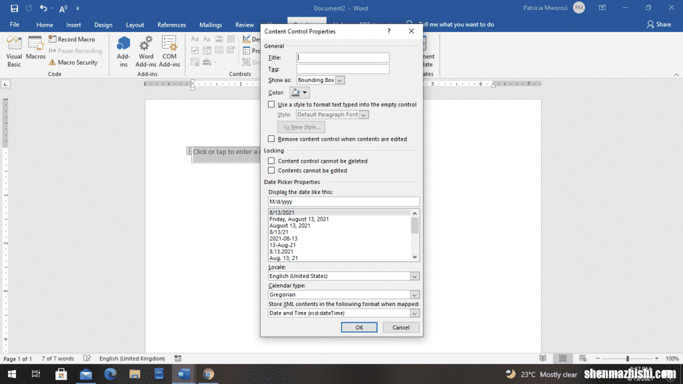Expand Calendar type Gregorian dropdown
683x384 pixels.
414,295
